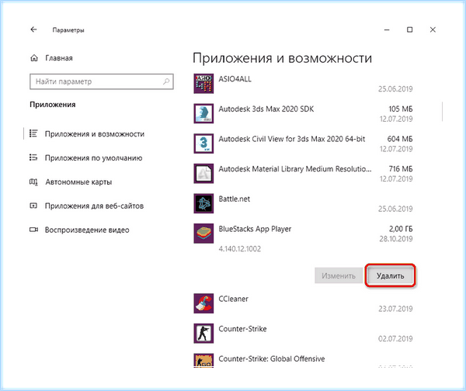
Task: Select Autodesk Civil View for 3ds Max entry
Action: (292, 139)
